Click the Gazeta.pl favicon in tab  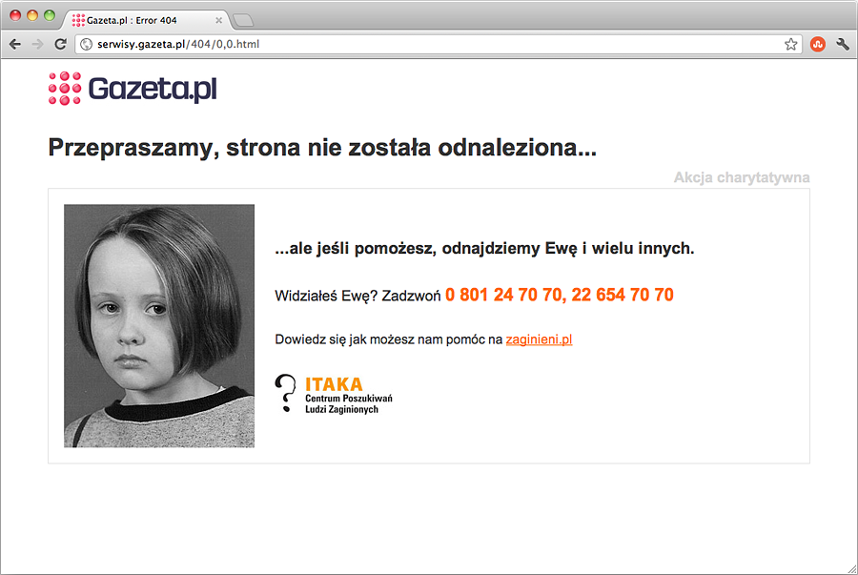point(78,20)
